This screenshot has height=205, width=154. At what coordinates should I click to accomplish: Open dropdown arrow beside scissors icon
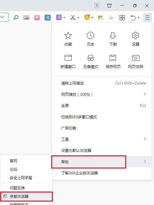point(78,17)
